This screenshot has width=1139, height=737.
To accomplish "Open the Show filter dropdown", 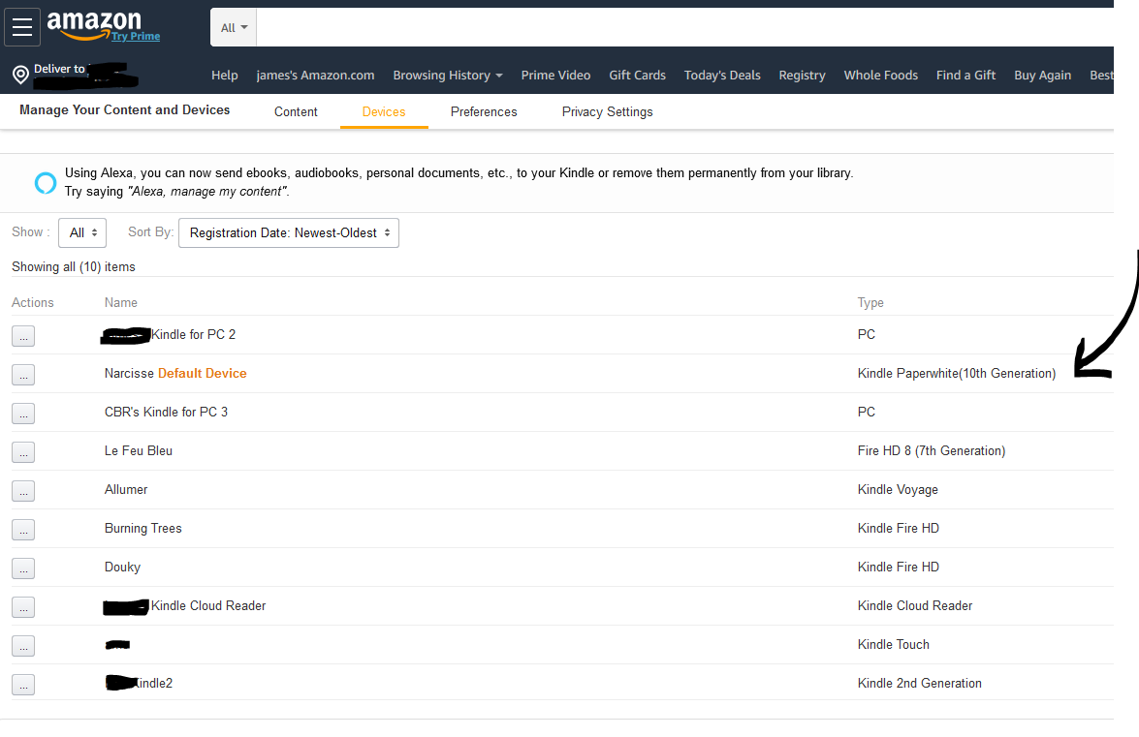I will (82, 232).
